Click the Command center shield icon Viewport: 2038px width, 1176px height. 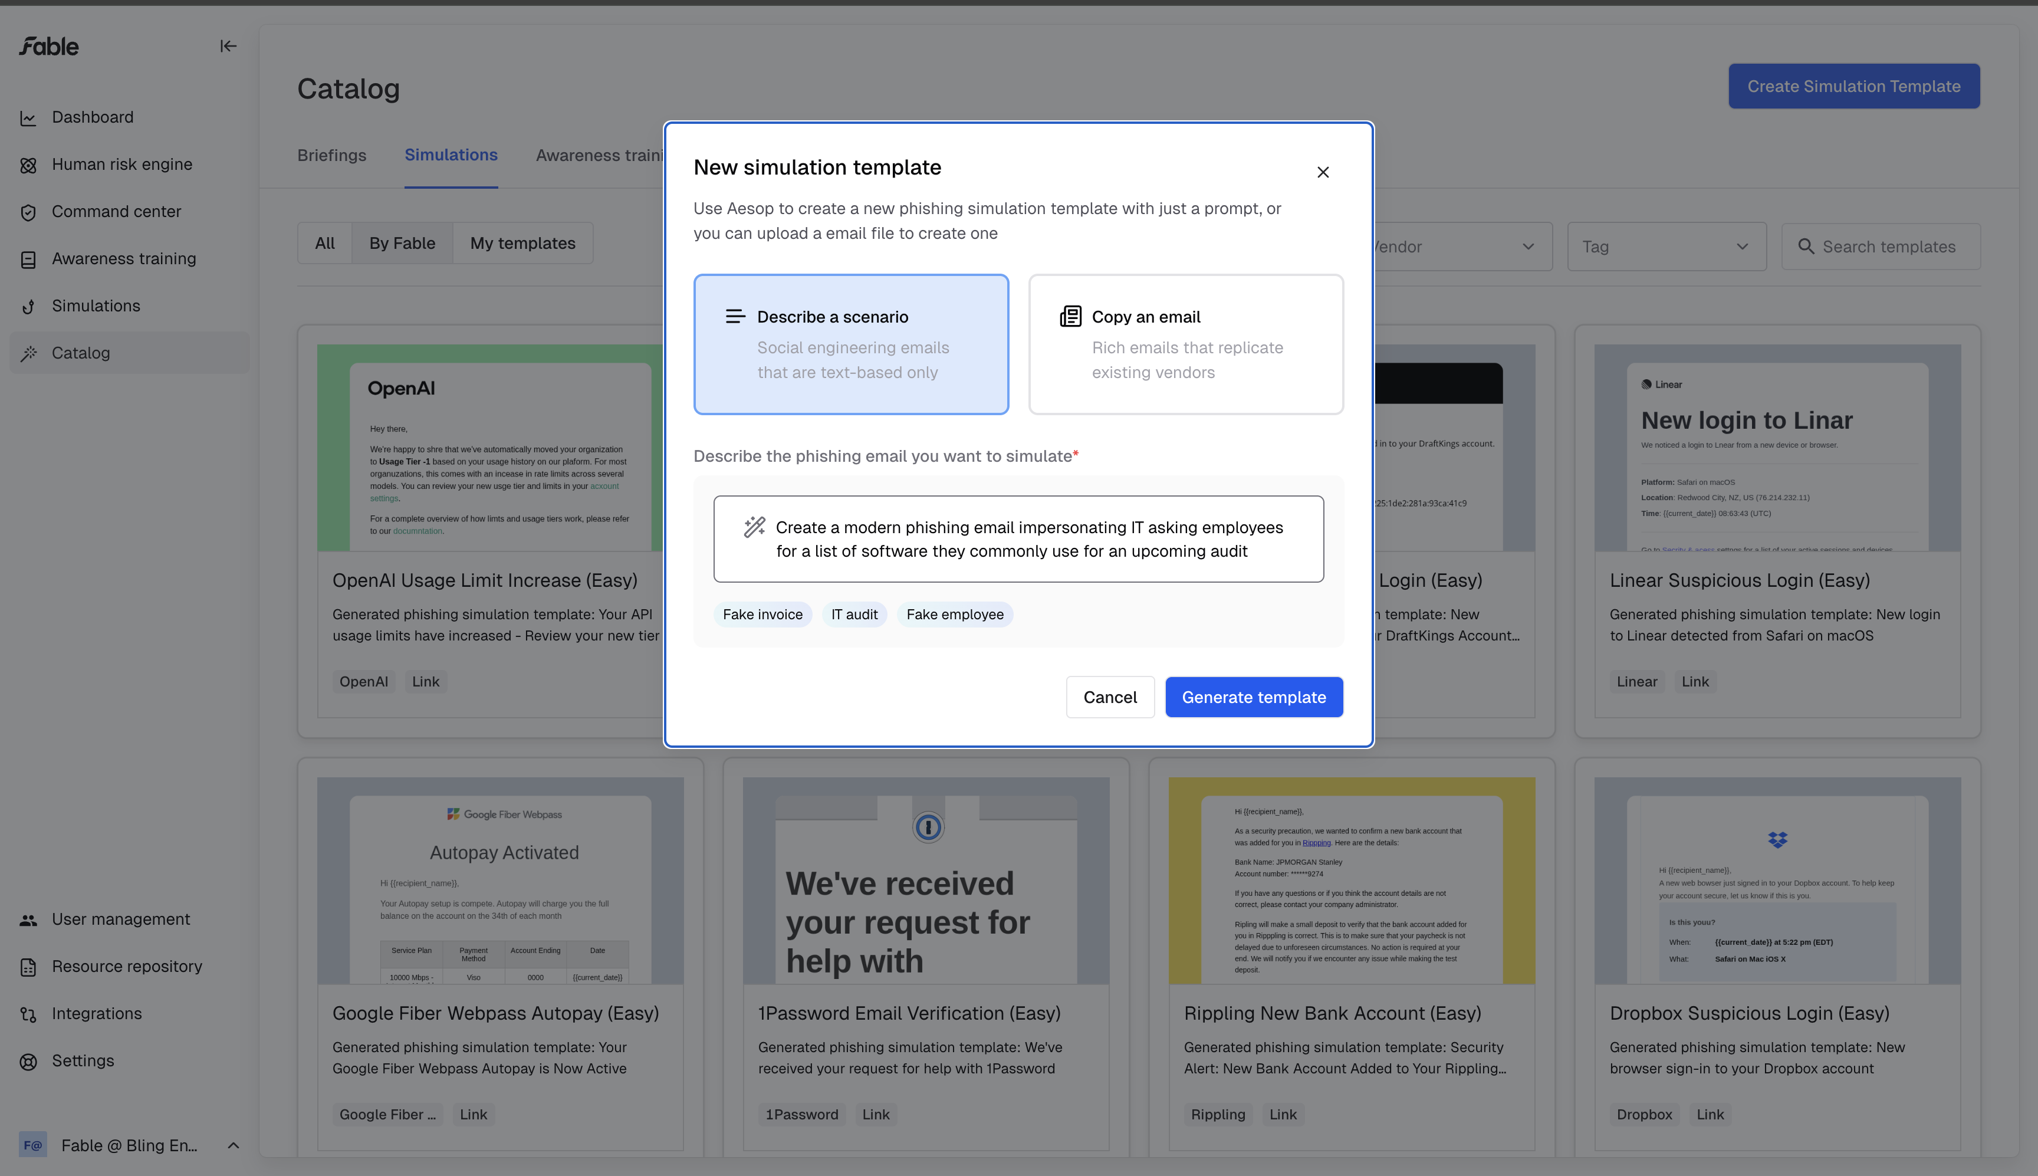tap(28, 212)
